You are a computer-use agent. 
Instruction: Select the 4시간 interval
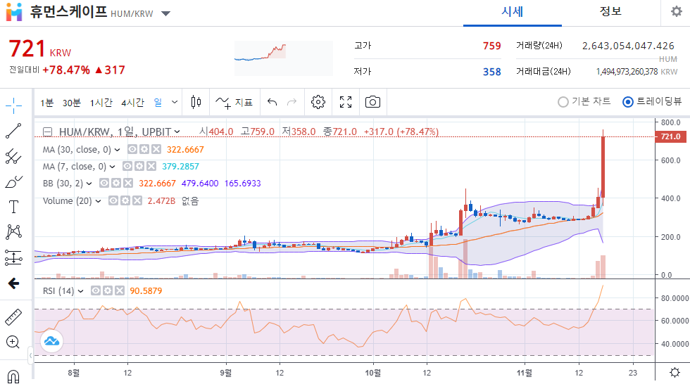coord(132,103)
